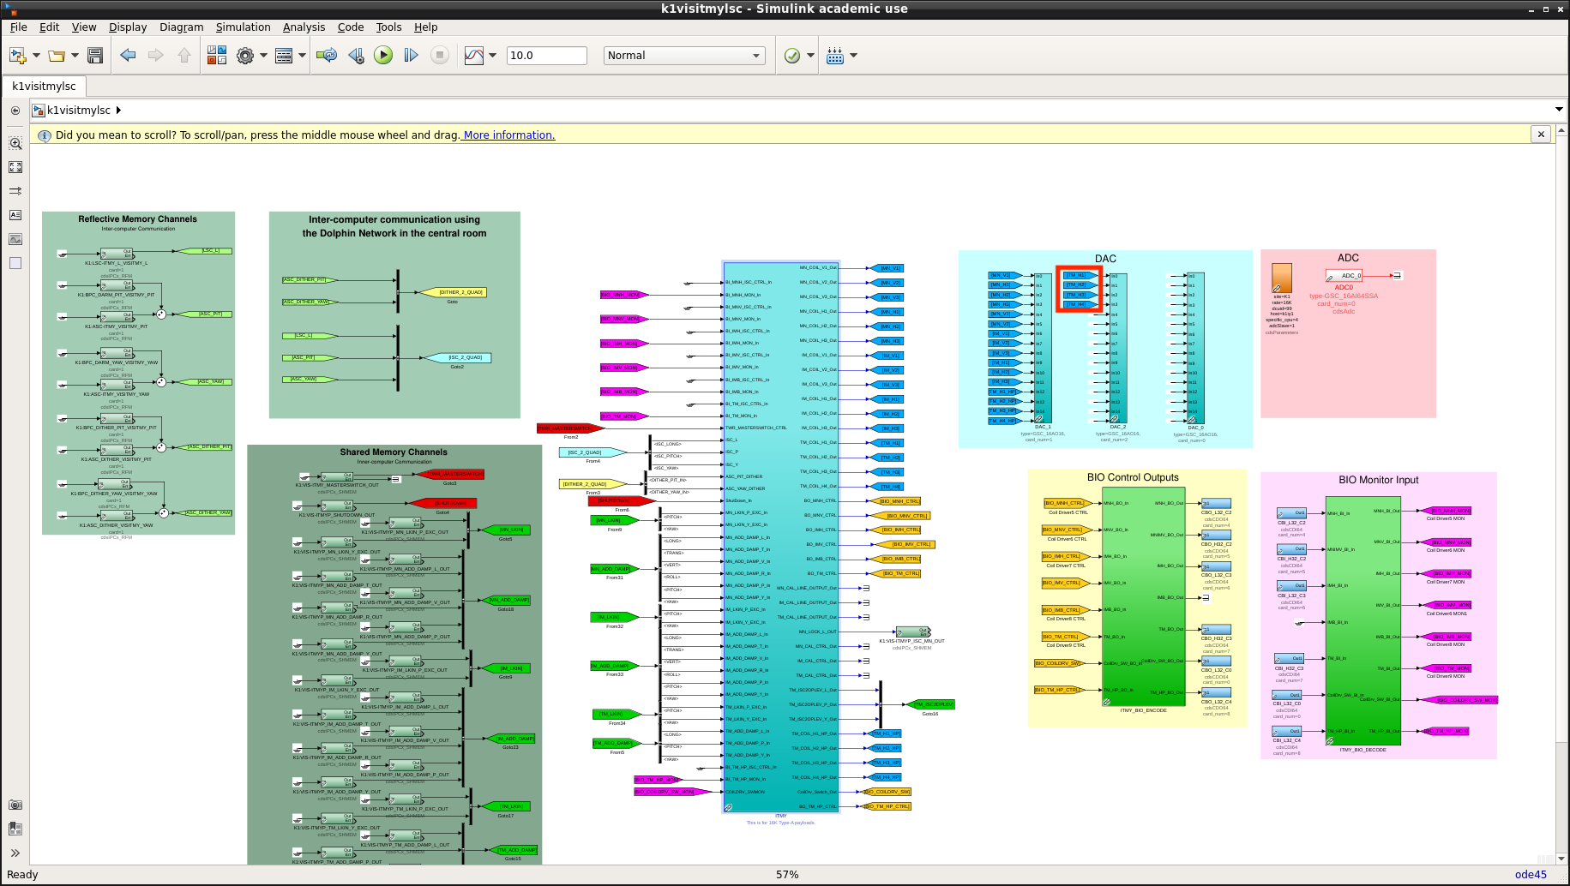Image resolution: width=1570 pixels, height=886 pixels.
Task: Click the ITMY_BIO_ENCODE green subsystem block
Action: (1143, 596)
